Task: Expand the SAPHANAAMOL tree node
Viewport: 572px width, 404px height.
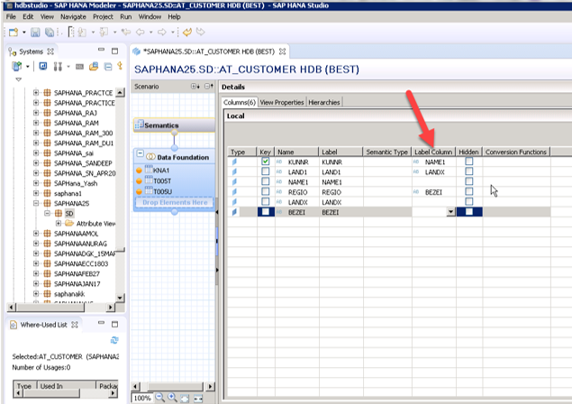Action: click(x=36, y=234)
